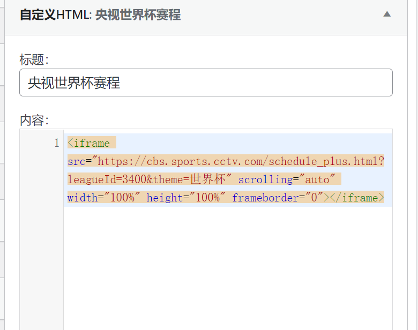Click the src attribute name in code
This screenshot has height=330, width=418.
pos(76,162)
